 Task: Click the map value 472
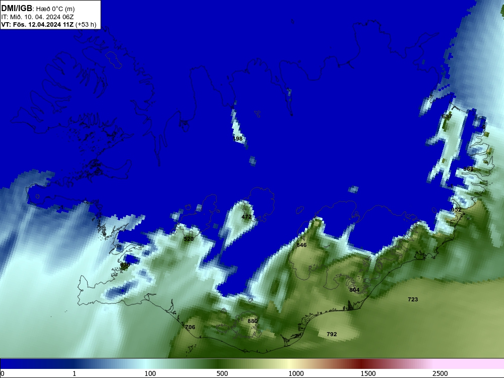click(246, 217)
